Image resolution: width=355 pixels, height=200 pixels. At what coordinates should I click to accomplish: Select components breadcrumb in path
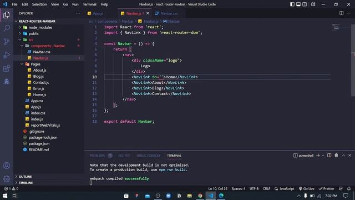tap(107, 21)
